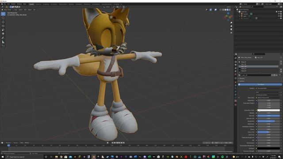Click the Roughness slider

[268, 121]
